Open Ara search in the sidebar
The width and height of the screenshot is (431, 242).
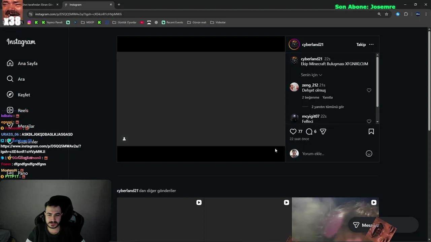click(16, 79)
